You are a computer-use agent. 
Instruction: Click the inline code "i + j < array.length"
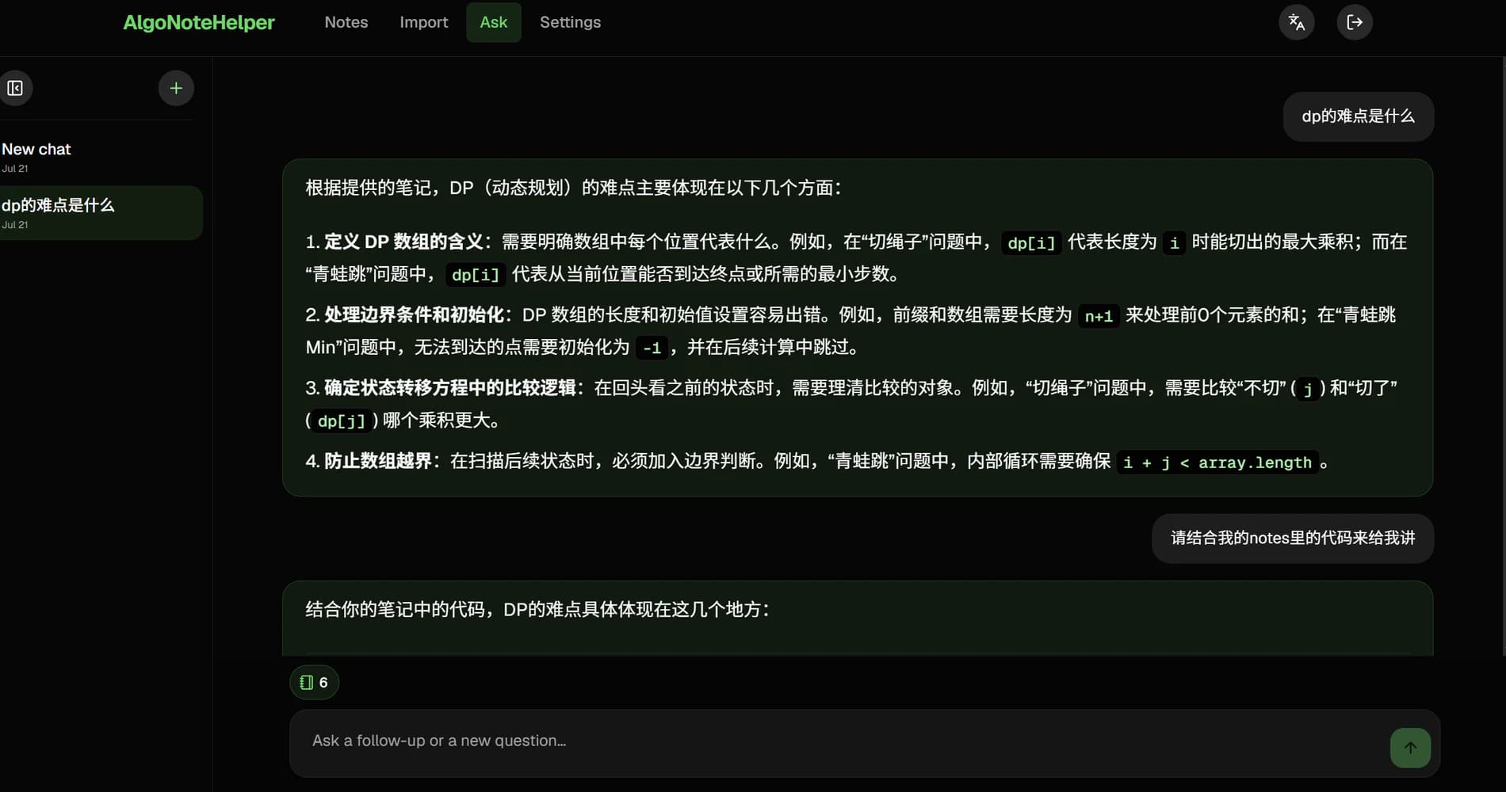[x=1217, y=463]
